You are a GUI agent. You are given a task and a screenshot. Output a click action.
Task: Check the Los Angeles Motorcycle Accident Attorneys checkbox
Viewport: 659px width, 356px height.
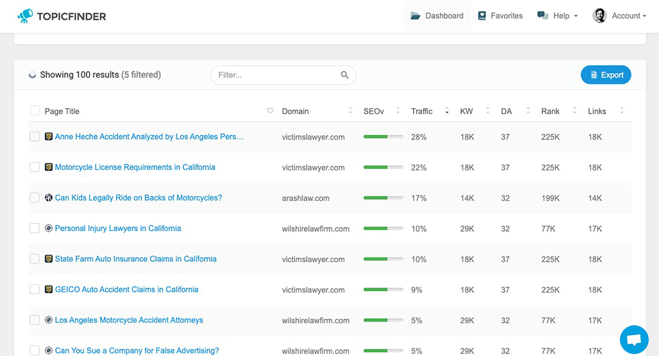click(x=35, y=320)
